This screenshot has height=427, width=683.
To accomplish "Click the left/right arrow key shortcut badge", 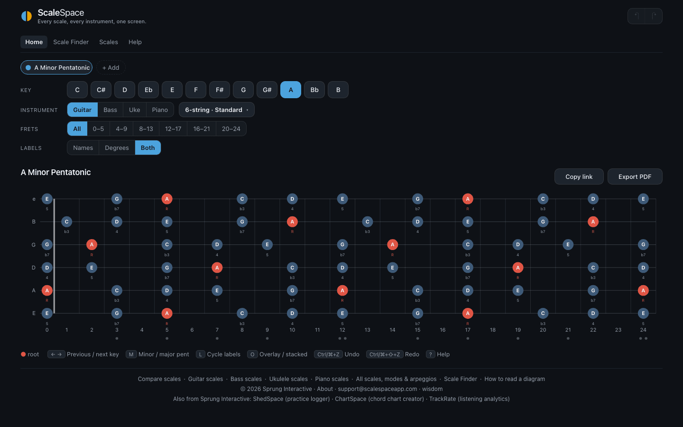I will click(x=56, y=354).
